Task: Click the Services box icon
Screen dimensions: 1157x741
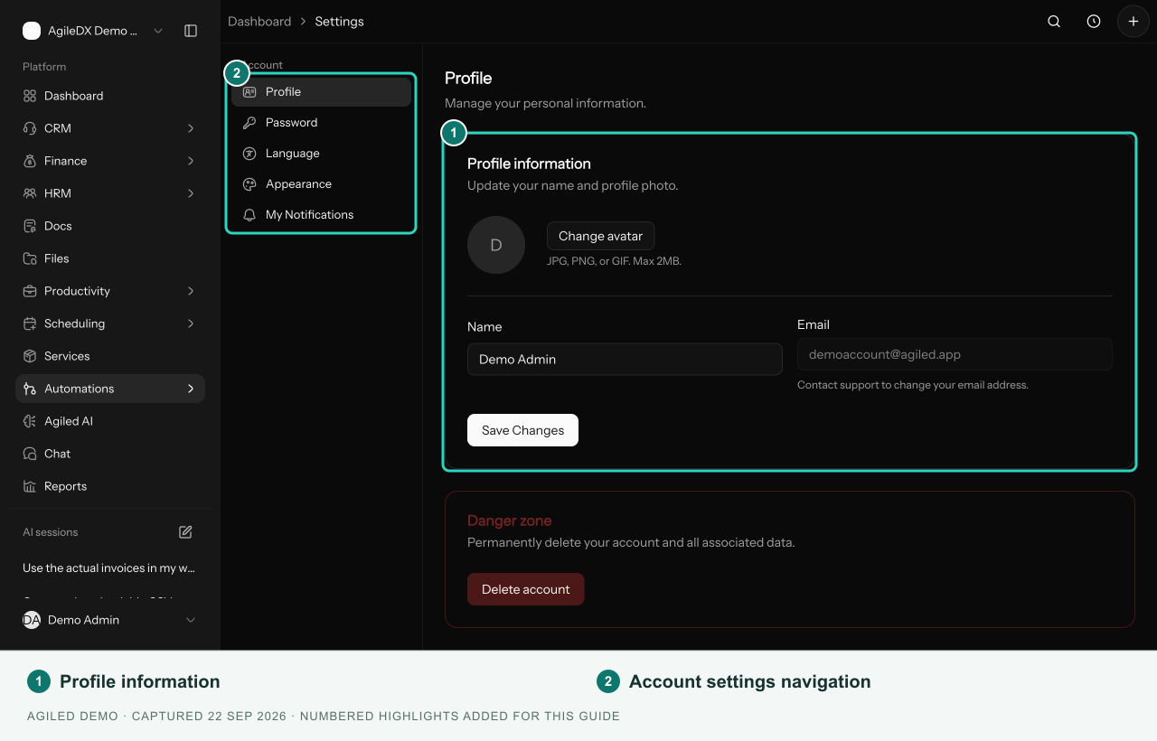Action: [30, 356]
